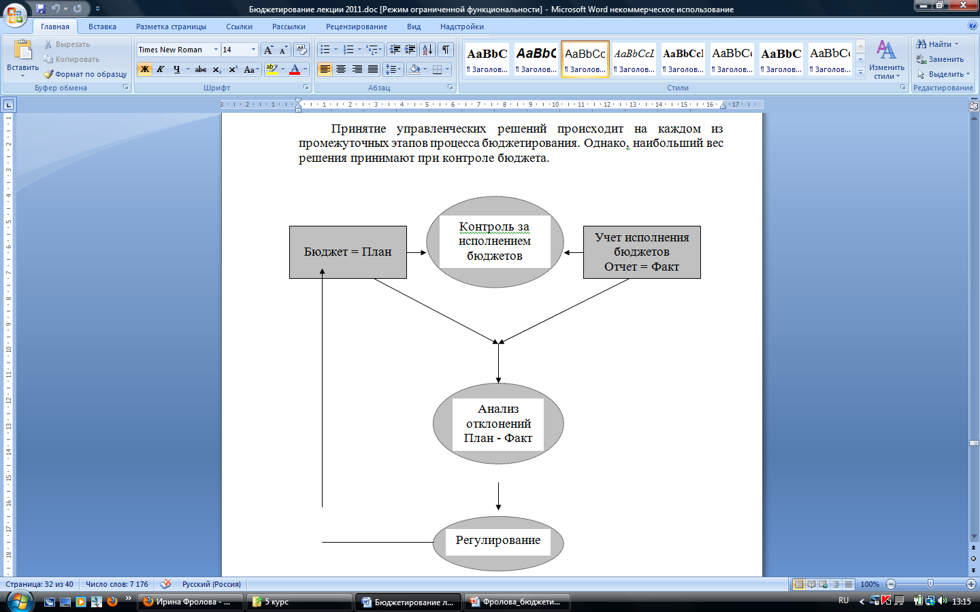Open the Вставить paste options arrow
The image size is (980, 612).
click(22, 75)
